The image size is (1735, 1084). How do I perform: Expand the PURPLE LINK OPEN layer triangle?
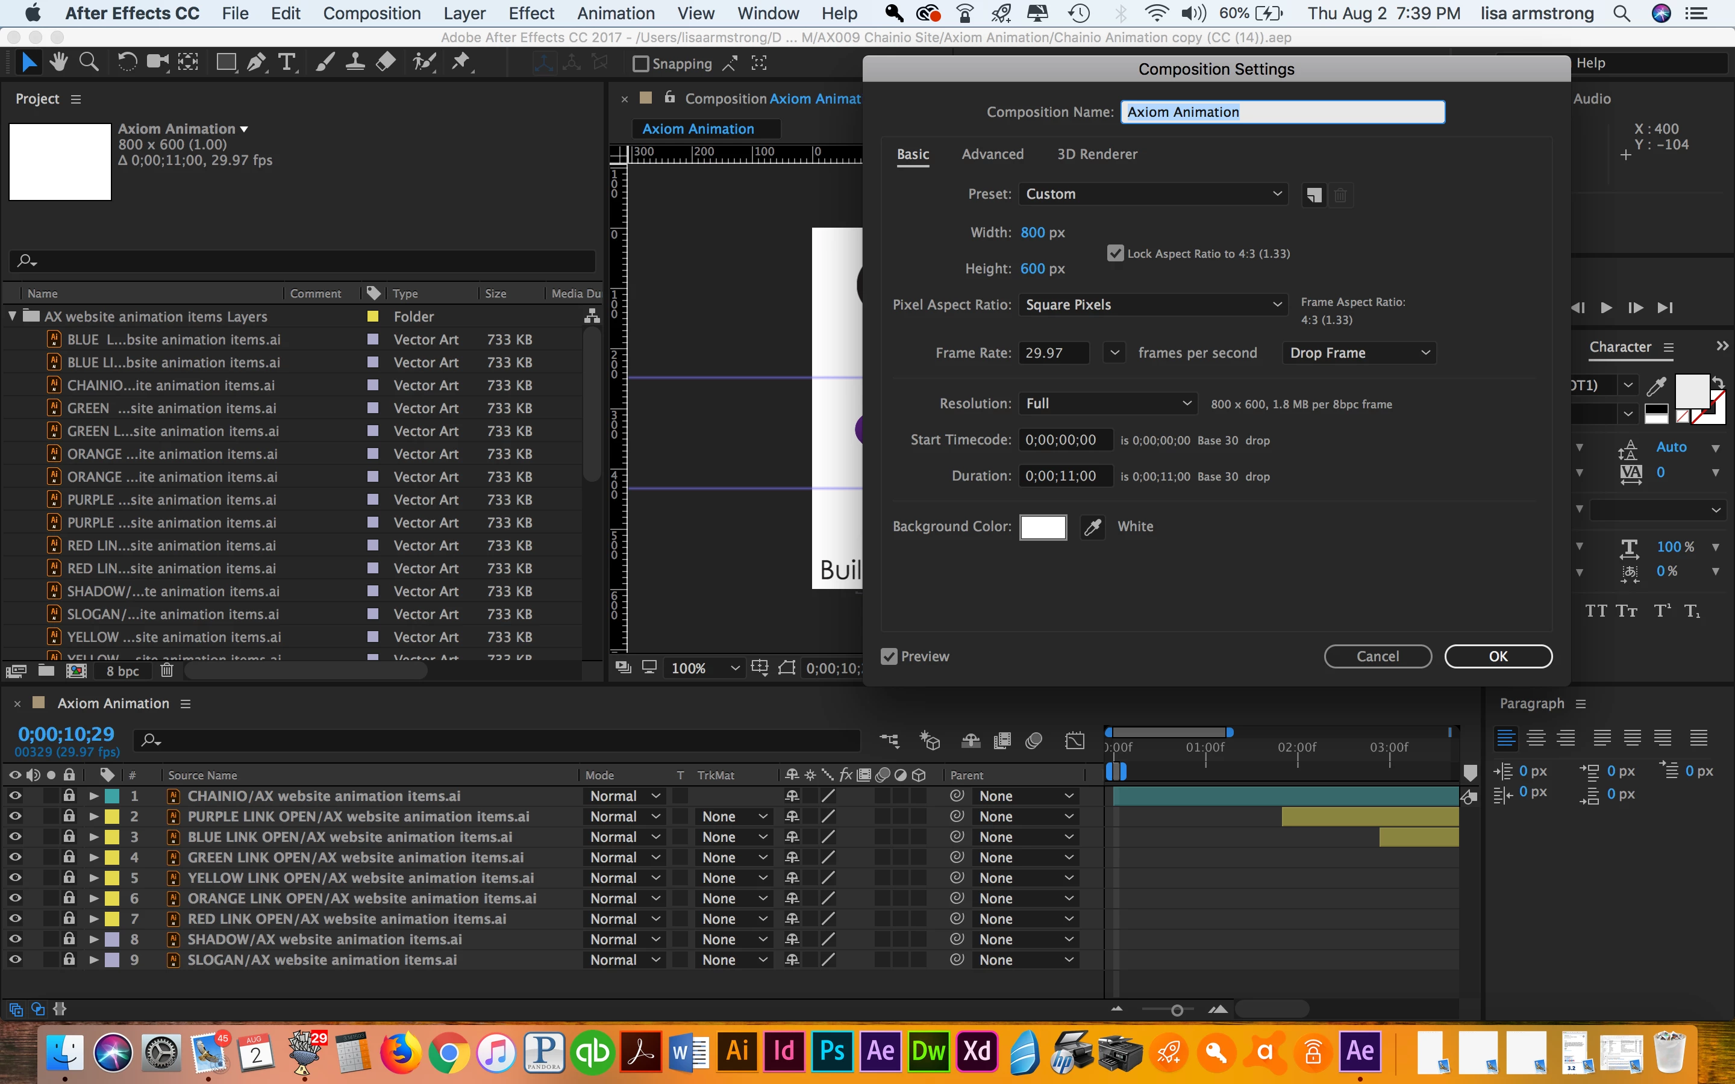pyautogui.click(x=94, y=817)
